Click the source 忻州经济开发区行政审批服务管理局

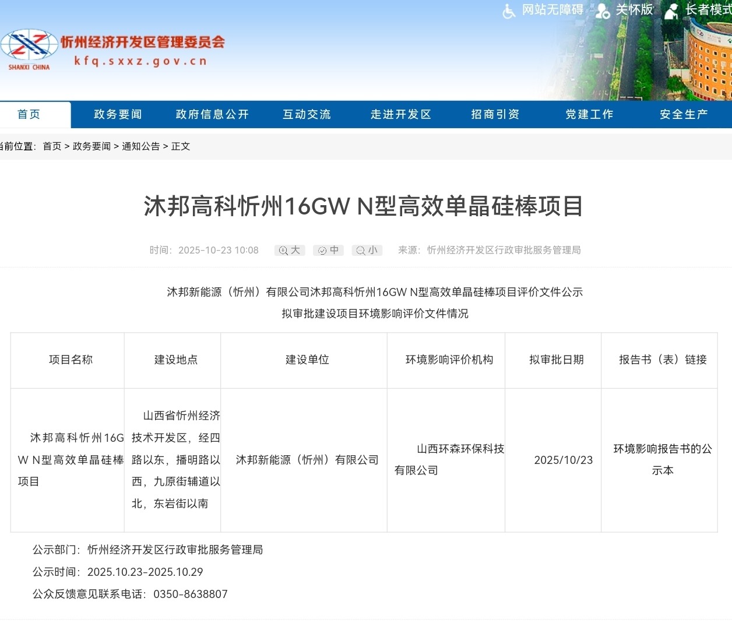click(504, 251)
